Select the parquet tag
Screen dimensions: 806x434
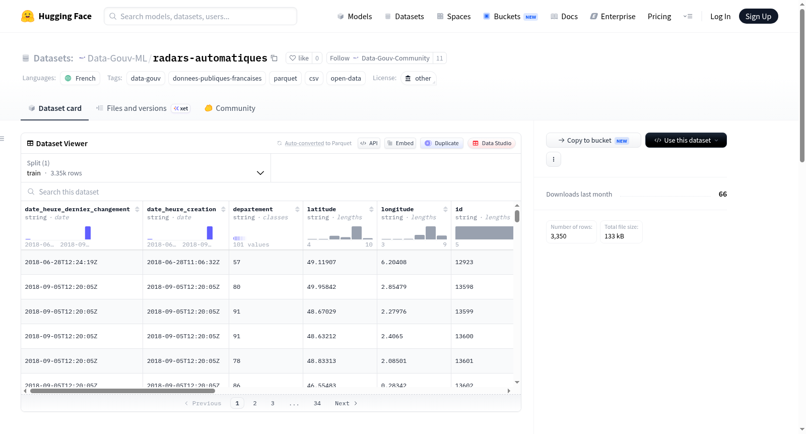(286, 78)
